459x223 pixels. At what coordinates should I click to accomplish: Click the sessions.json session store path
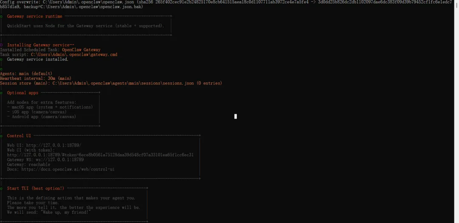point(123,83)
